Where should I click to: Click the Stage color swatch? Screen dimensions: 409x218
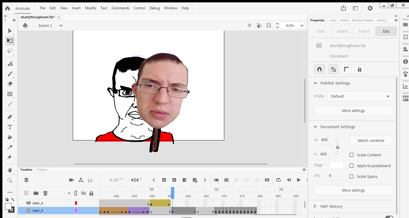(x=336, y=165)
